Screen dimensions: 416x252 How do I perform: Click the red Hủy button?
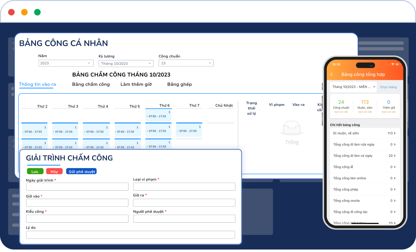tap(54, 171)
